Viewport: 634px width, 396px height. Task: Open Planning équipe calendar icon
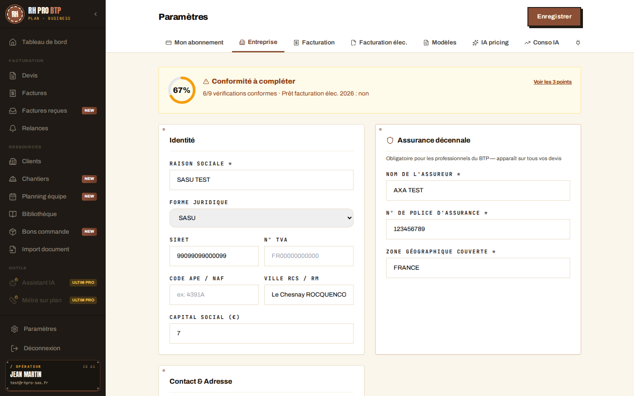[13, 197]
